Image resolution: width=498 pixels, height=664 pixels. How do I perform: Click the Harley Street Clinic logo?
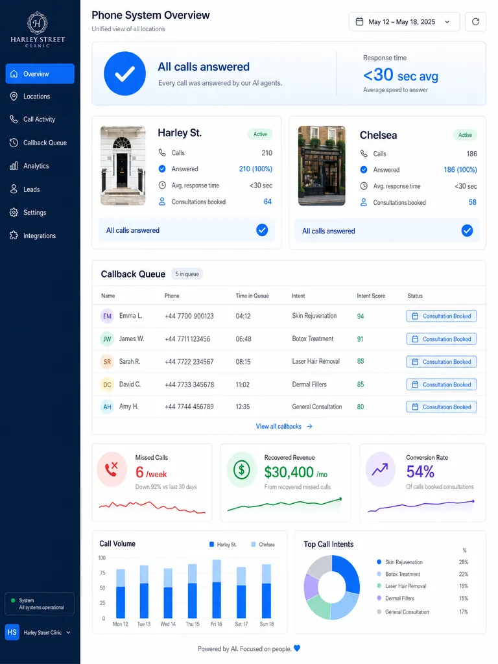coord(38,29)
